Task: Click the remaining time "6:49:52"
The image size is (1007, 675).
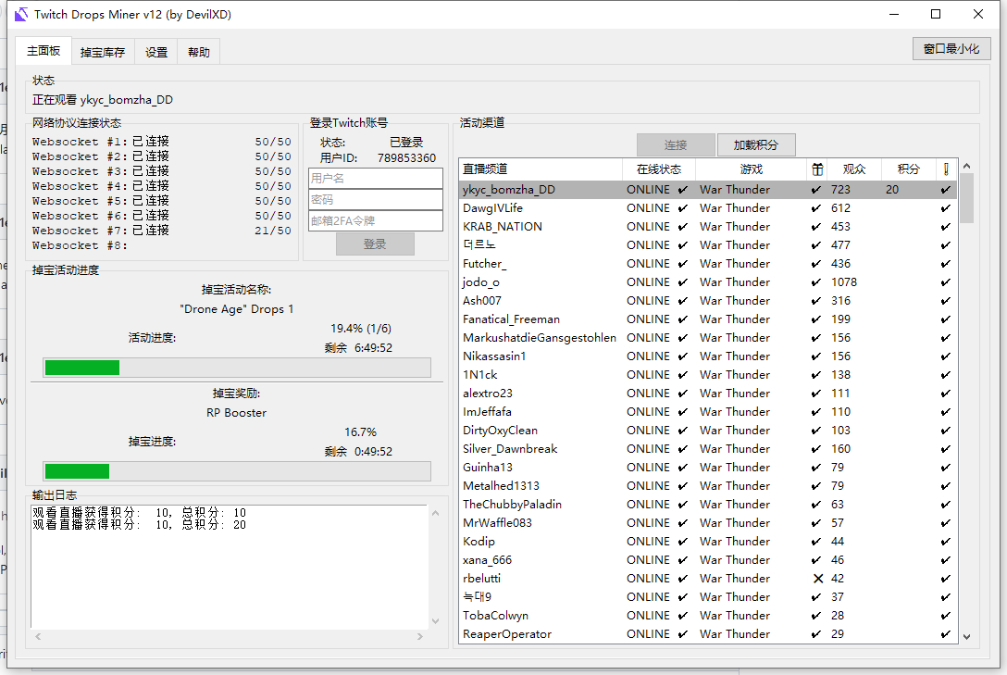Action: click(x=373, y=348)
